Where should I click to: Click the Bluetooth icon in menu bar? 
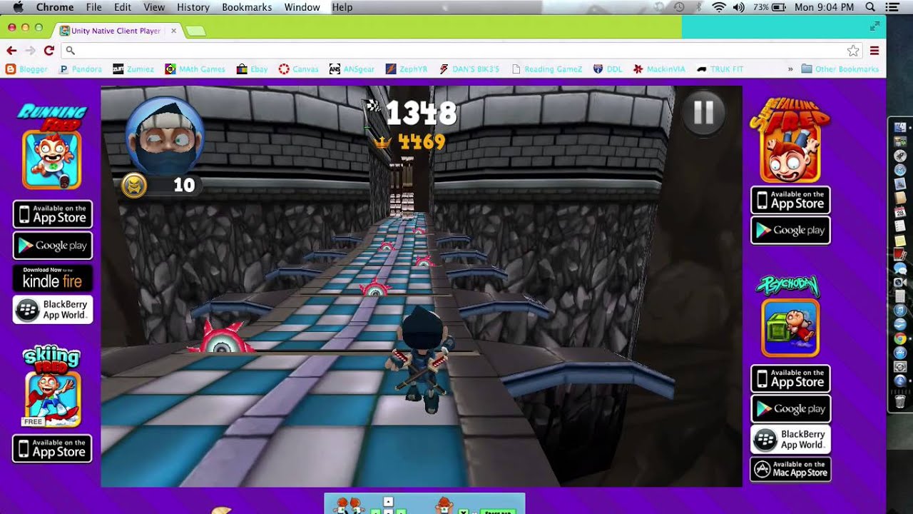point(699,7)
